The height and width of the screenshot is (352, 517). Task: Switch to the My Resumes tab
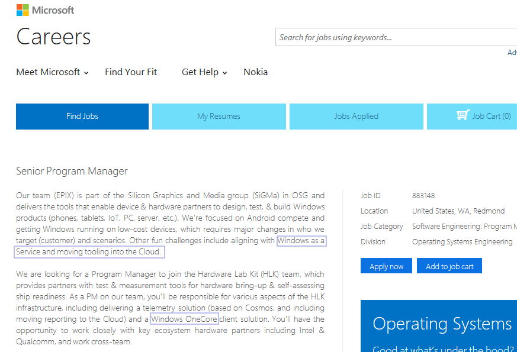point(219,116)
